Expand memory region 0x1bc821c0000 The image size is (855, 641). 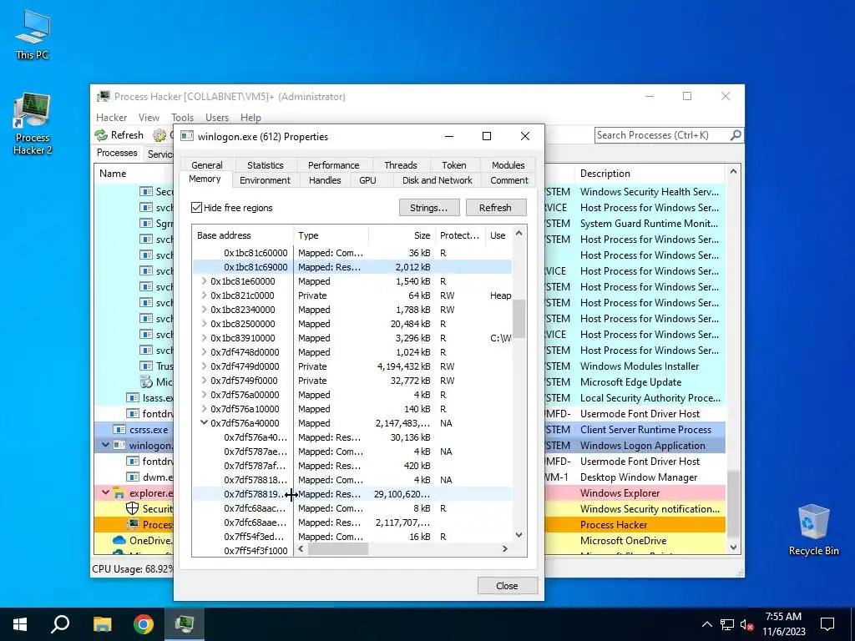204,295
